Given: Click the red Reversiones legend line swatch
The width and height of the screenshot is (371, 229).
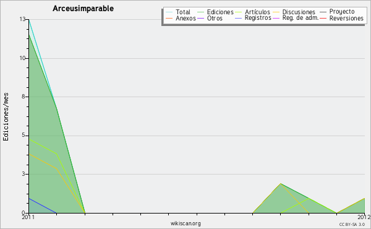Looking at the screenshot, I should click(x=323, y=19).
